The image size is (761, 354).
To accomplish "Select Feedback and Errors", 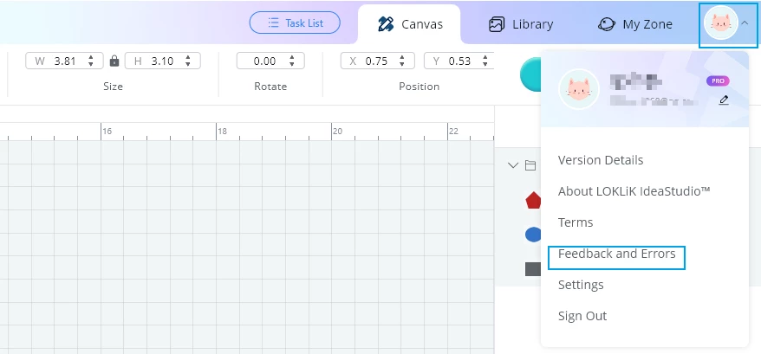I will (x=616, y=254).
